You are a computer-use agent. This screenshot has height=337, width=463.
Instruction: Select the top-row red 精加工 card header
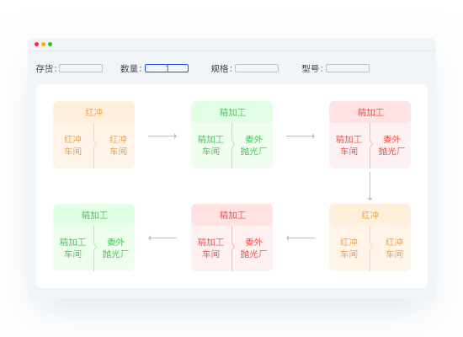pyautogui.click(x=370, y=112)
